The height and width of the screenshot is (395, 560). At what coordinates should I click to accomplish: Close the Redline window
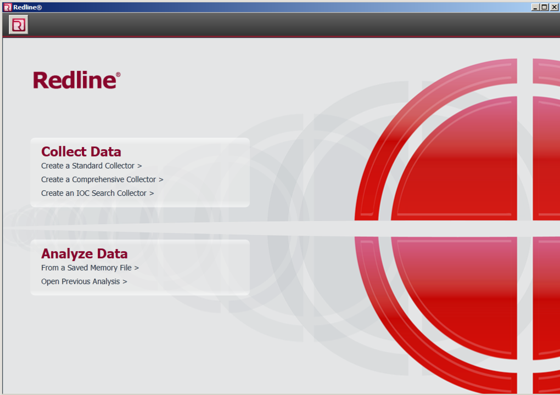(x=554, y=7)
